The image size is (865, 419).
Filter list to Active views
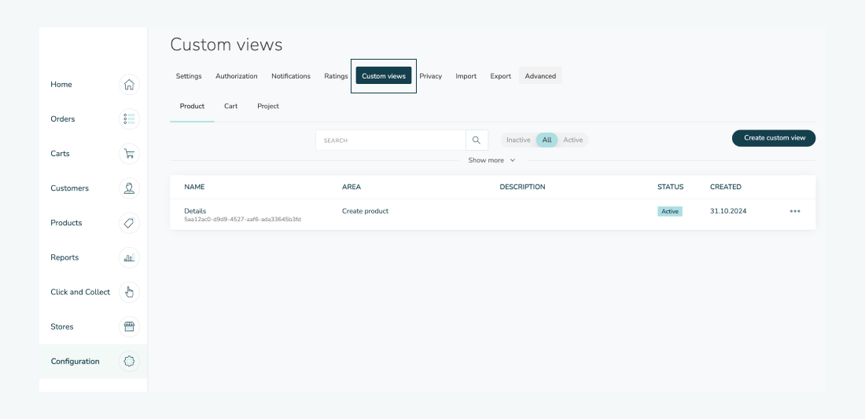[x=572, y=140]
